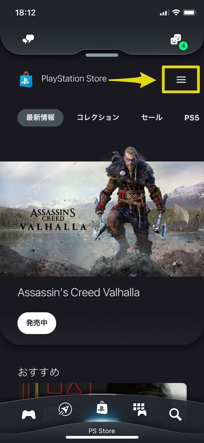Switch to the セール tab
The image size is (204, 443).
click(152, 117)
